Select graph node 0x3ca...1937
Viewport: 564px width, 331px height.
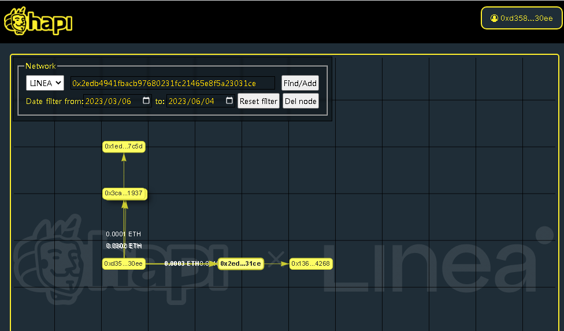pos(124,194)
